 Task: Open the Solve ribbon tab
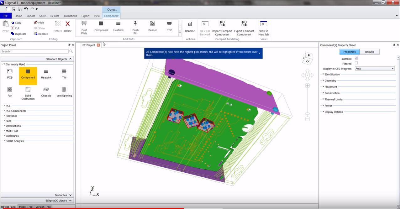click(x=42, y=16)
